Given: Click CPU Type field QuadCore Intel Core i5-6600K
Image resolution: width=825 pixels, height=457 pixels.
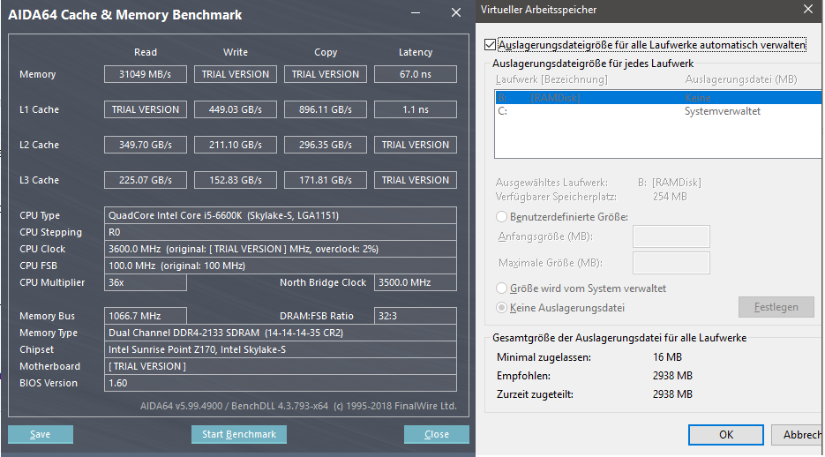Looking at the screenshot, I should (x=281, y=215).
